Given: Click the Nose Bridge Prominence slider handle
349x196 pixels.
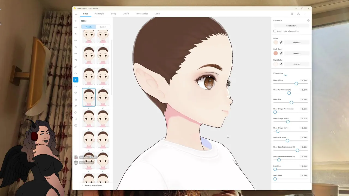Looking at the screenshot, I should [275, 112].
